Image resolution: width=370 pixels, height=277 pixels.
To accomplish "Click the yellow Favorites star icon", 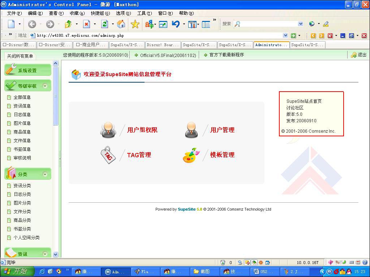I will pos(135,24).
